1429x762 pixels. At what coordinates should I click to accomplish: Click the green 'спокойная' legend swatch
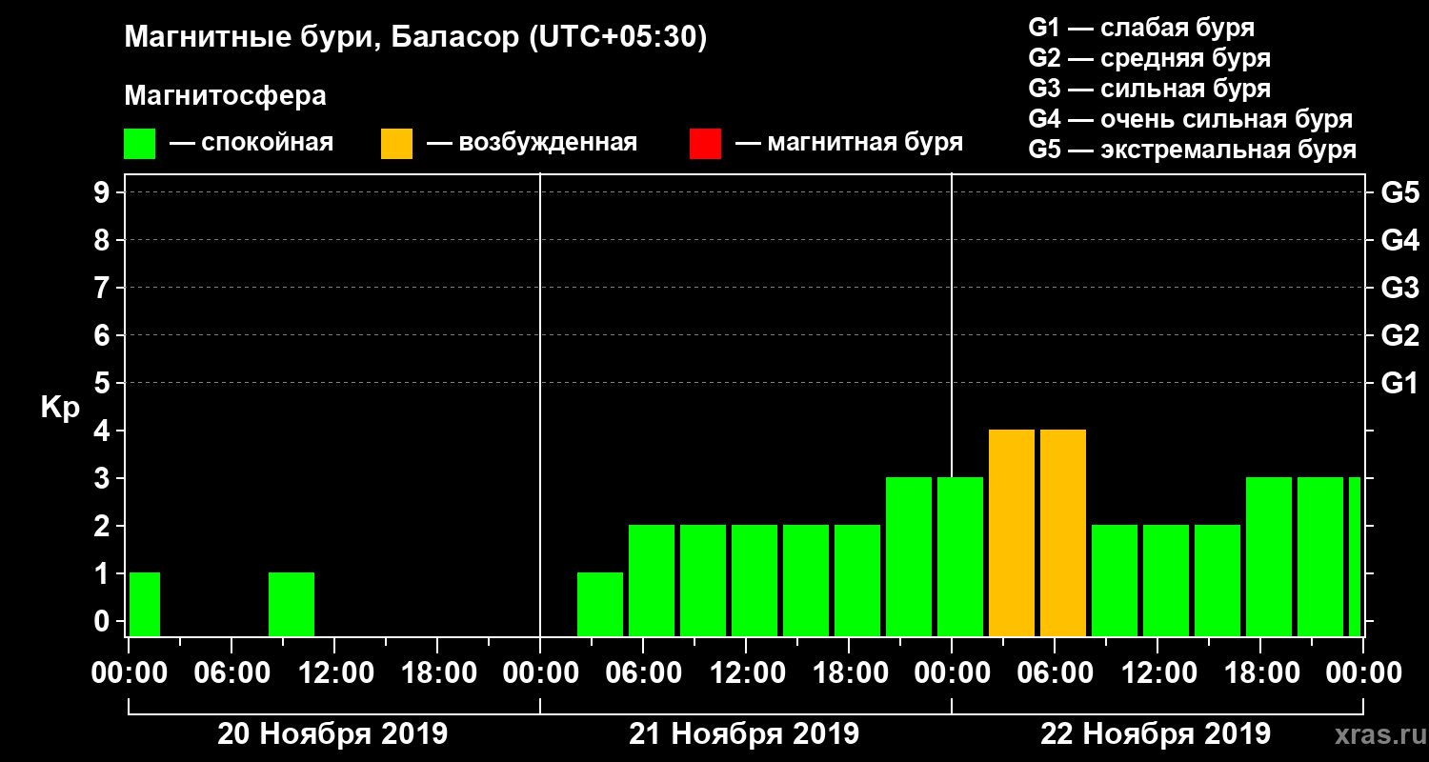pos(139,144)
